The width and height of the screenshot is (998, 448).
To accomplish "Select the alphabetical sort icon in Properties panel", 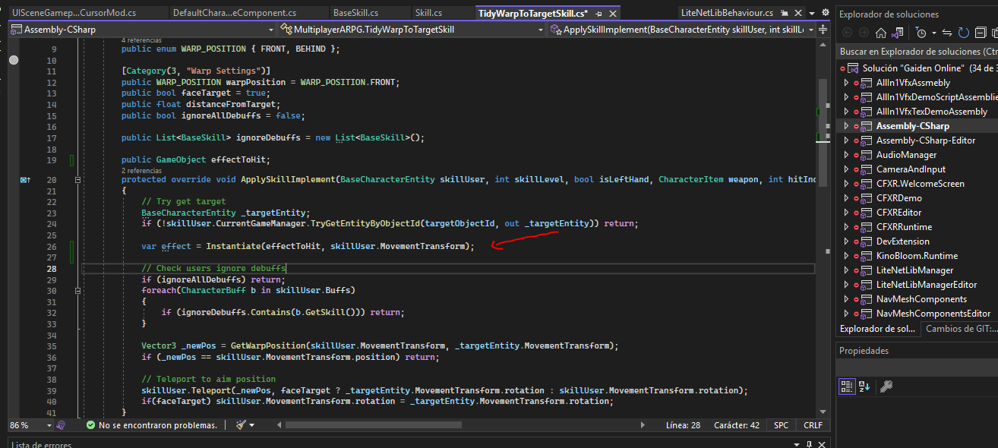I will click(x=863, y=386).
